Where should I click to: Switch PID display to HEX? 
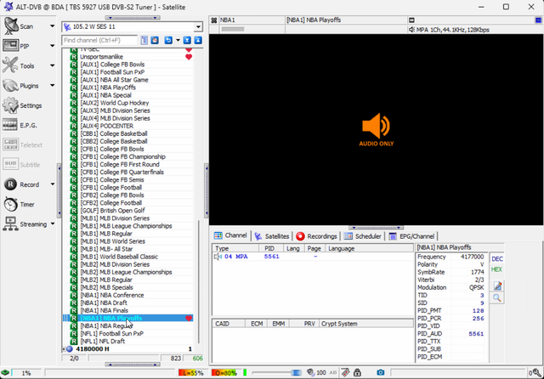496,269
